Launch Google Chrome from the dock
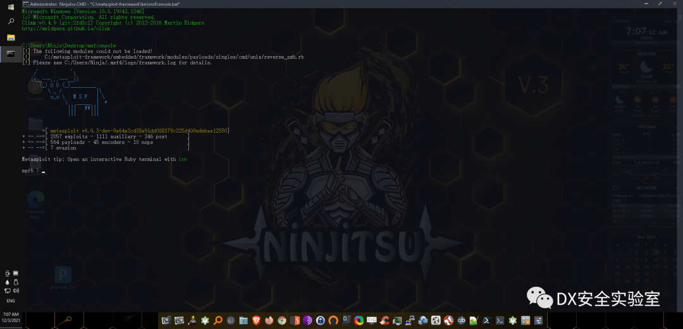The height and width of the screenshot is (329, 683). point(282,320)
